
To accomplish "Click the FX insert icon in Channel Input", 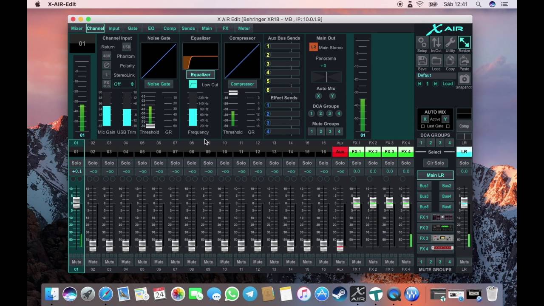I will [x=107, y=84].
